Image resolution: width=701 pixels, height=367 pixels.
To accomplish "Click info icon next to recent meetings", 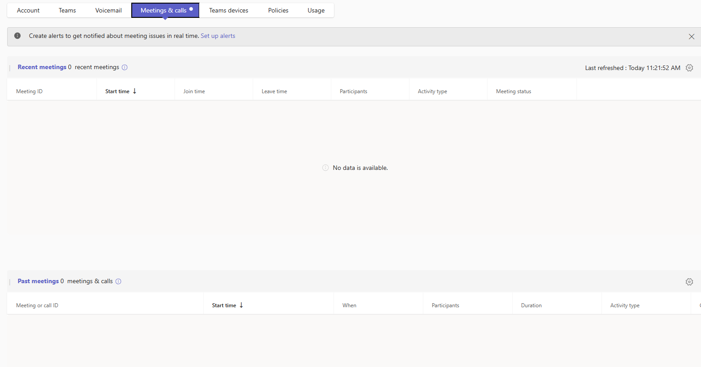I will (125, 67).
